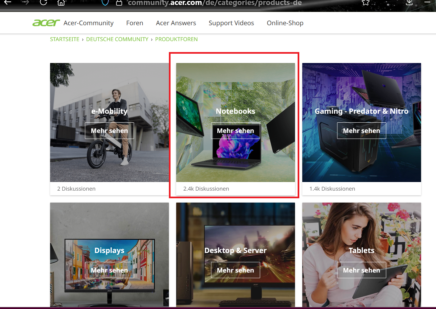
Task: Open the browser downloads icon
Action: pos(409,3)
